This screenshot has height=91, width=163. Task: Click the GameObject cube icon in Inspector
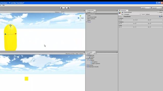point(120,13)
